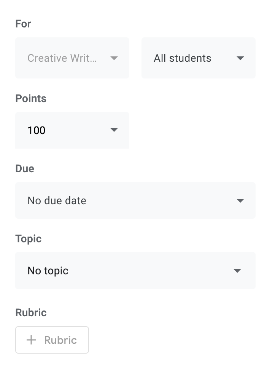Expand the No due date dropdown

(x=135, y=200)
